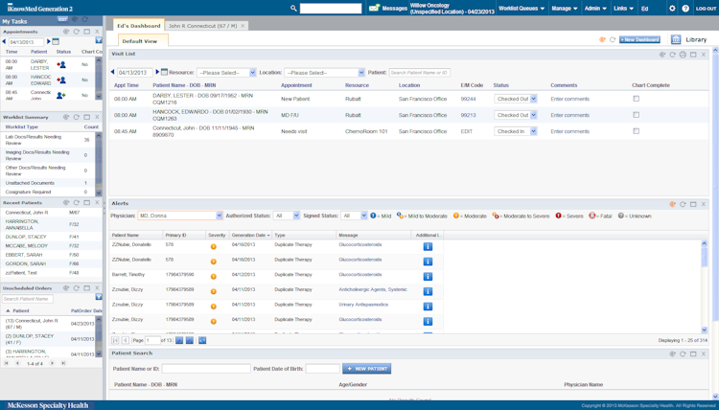Open calendar picker in Appointments panel
The width and height of the screenshot is (719, 410).
coord(56,42)
